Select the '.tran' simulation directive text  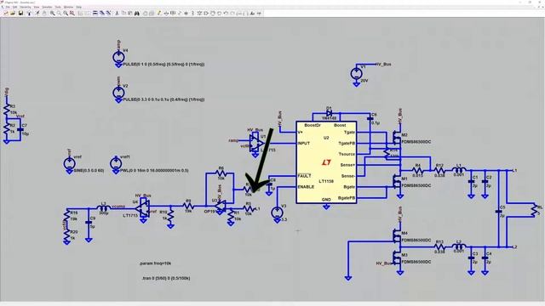166,278
